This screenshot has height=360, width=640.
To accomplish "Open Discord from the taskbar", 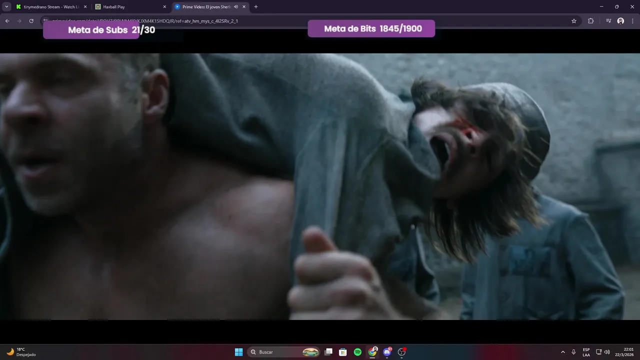I will tap(387, 352).
